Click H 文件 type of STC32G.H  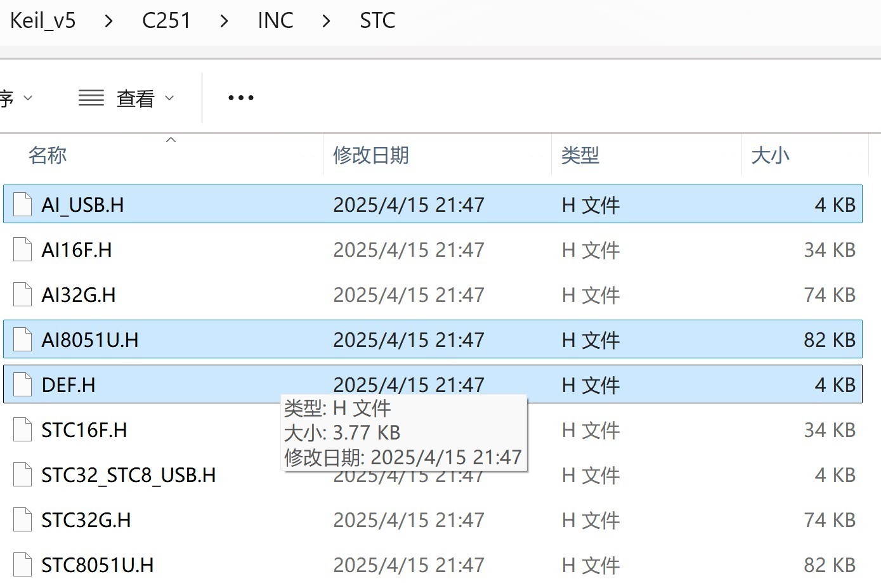tap(591, 520)
